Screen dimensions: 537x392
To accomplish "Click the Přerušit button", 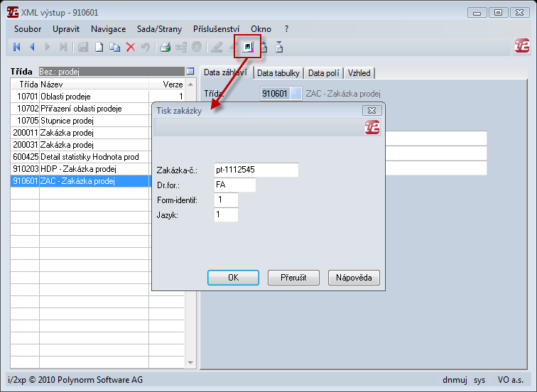I will tap(293, 277).
